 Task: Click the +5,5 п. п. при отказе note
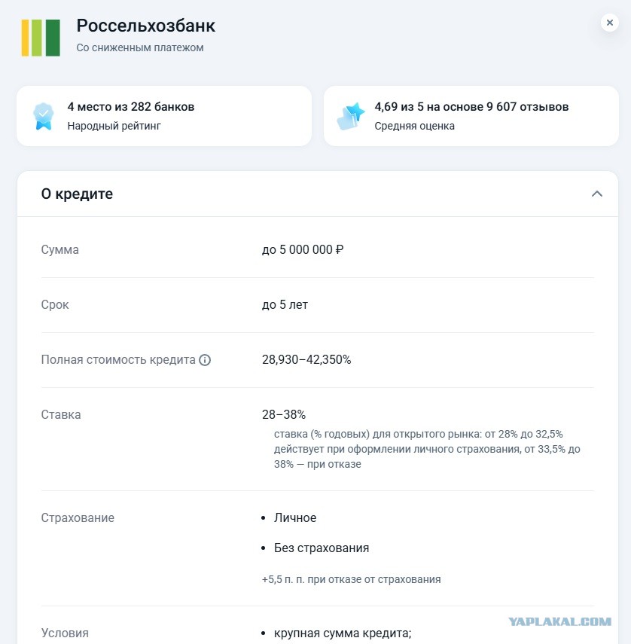tap(351, 579)
